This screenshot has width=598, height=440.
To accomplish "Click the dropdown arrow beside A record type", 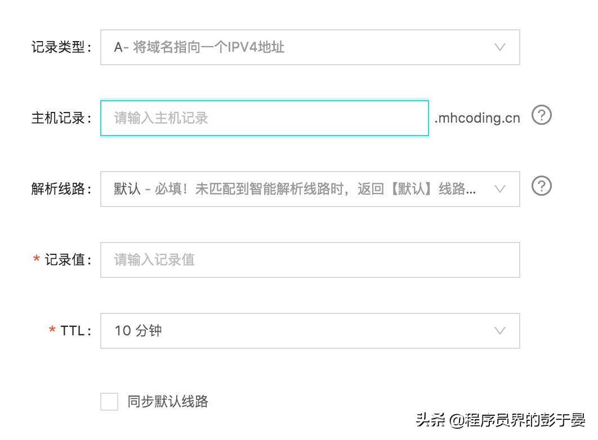I will [x=500, y=47].
